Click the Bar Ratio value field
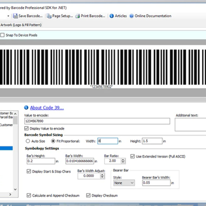 (113, 161)
